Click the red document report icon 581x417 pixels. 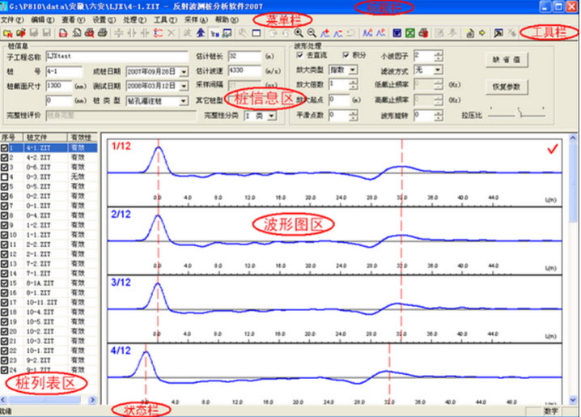click(x=63, y=33)
